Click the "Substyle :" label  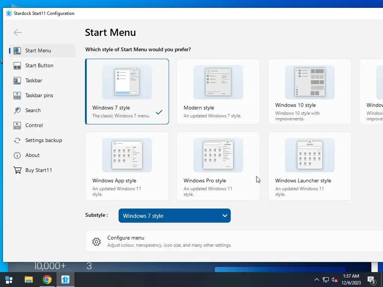coord(96,215)
